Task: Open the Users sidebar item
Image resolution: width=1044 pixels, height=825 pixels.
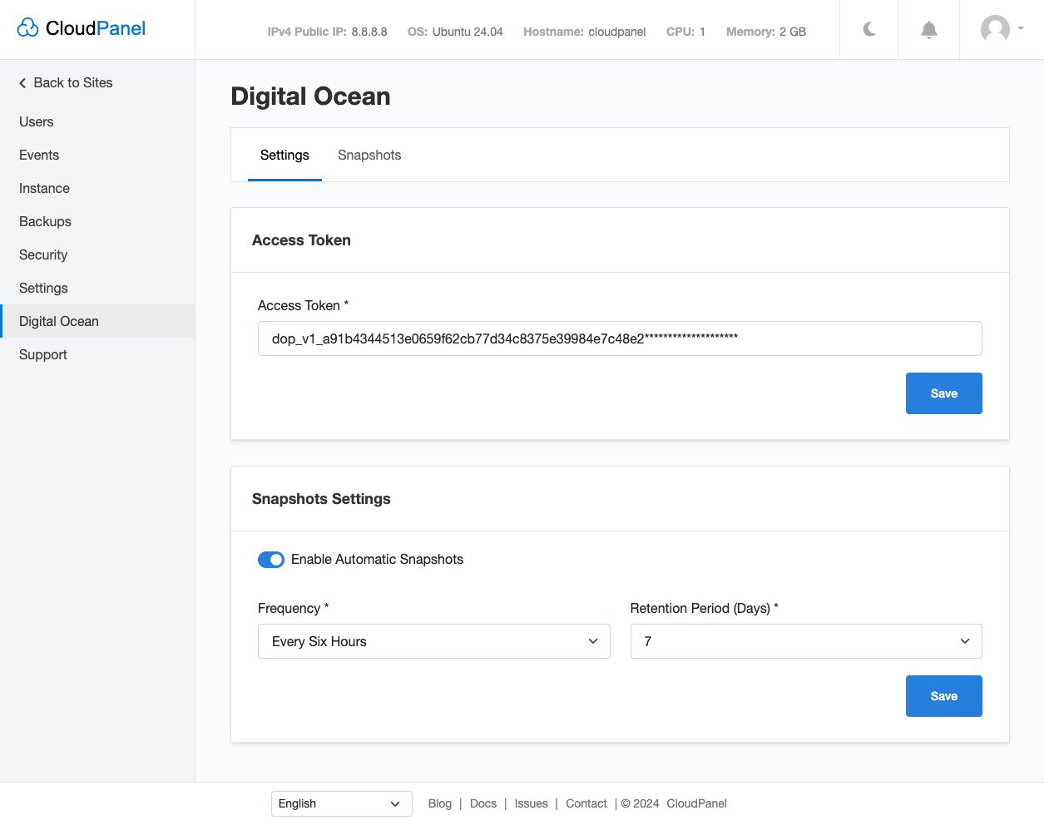Action: 37,121
